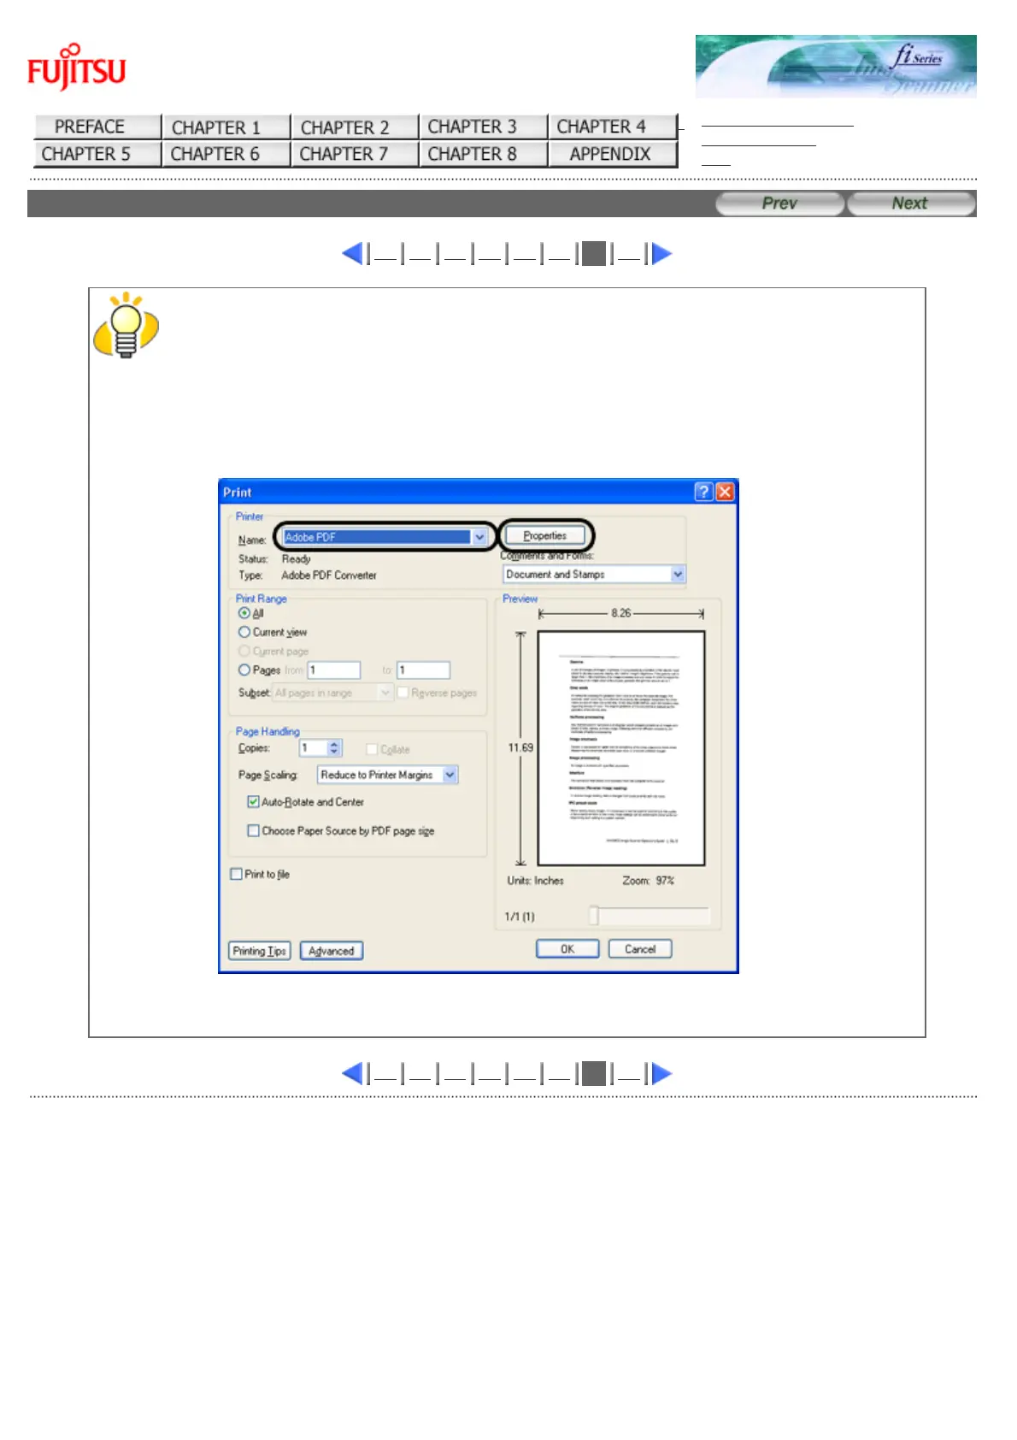Select the Current page radio button
This screenshot has width=1017, height=1440.
click(244, 651)
